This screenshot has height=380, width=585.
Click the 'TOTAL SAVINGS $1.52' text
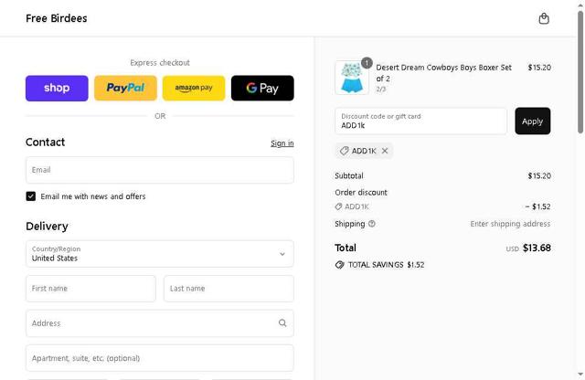[x=386, y=265]
